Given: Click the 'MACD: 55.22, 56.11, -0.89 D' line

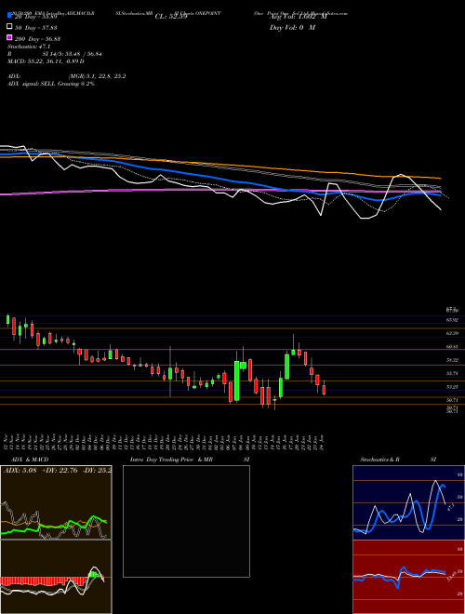Looking at the screenshot, I should point(46,61).
